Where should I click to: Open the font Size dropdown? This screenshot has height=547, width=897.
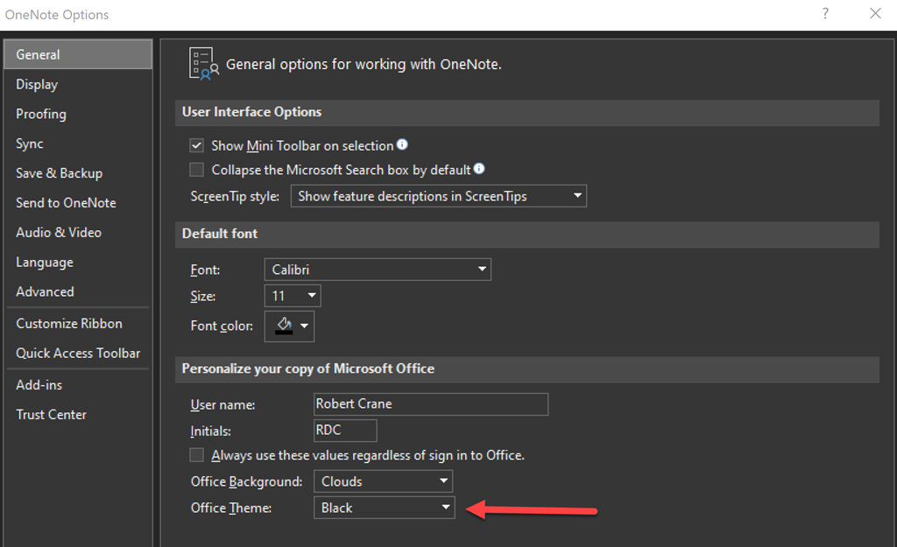(x=292, y=296)
